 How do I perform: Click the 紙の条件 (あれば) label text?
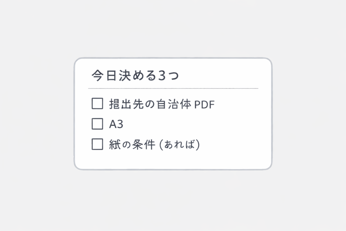[x=154, y=145]
